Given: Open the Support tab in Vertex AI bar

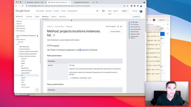Looking at the screenshot, I should [x=54, y=17].
